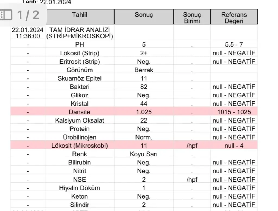Viewport: 278px width, 211px height.
Task: Select the highlighted Dansite row label
Action: (x=80, y=112)
